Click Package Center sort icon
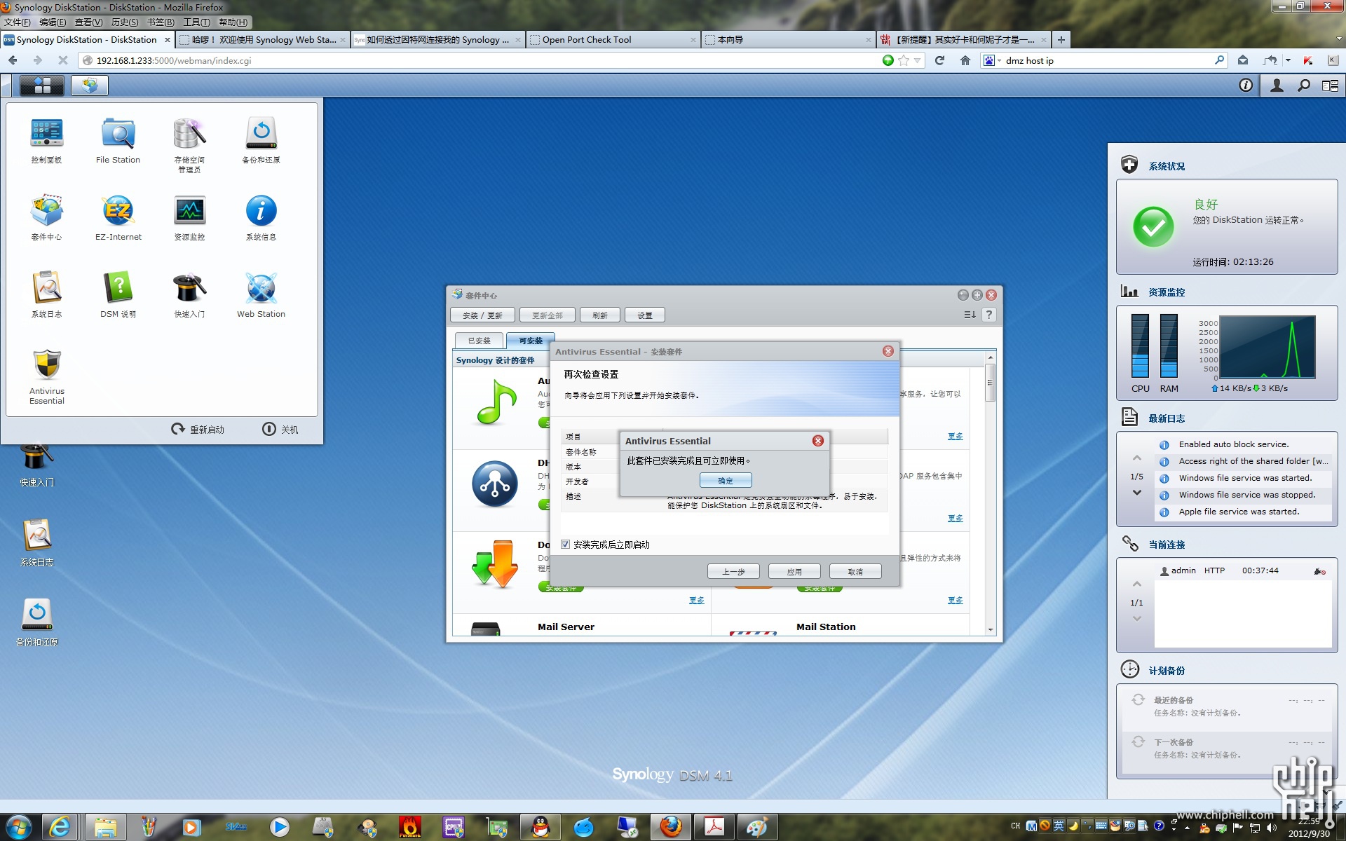The image size is (1346, 841). (x=970, y=315)
